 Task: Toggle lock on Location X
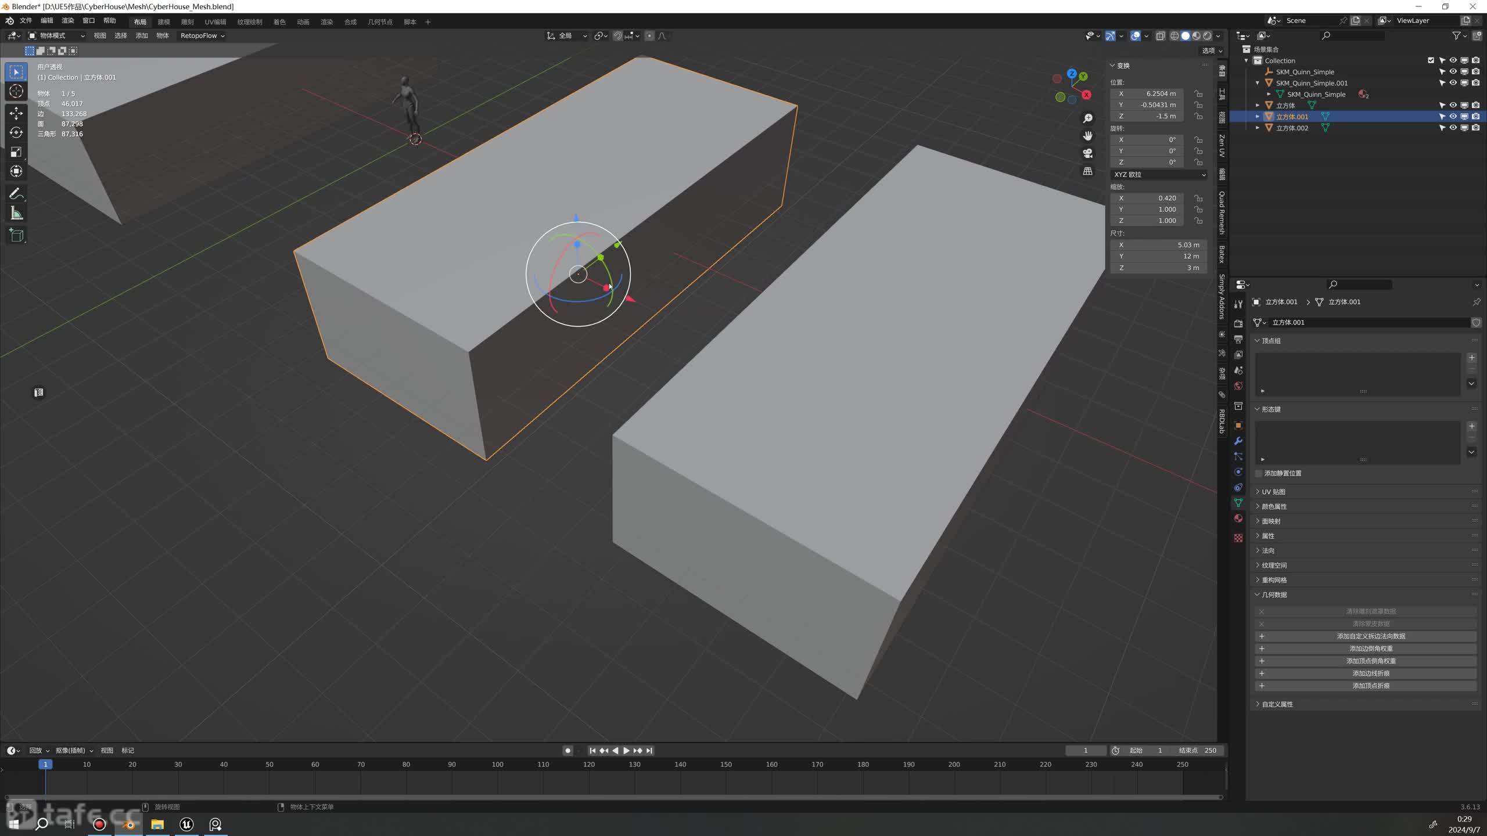click(1198, 93)
